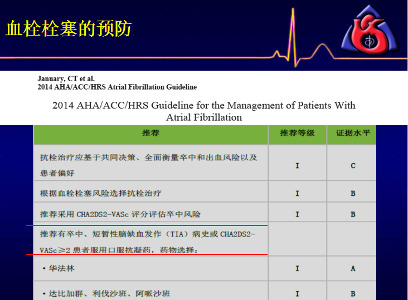Viewport: 408px width, 300px height.
Task: Select row text 抗栓治疗应基于共同决策
Action: click(88, 158)
